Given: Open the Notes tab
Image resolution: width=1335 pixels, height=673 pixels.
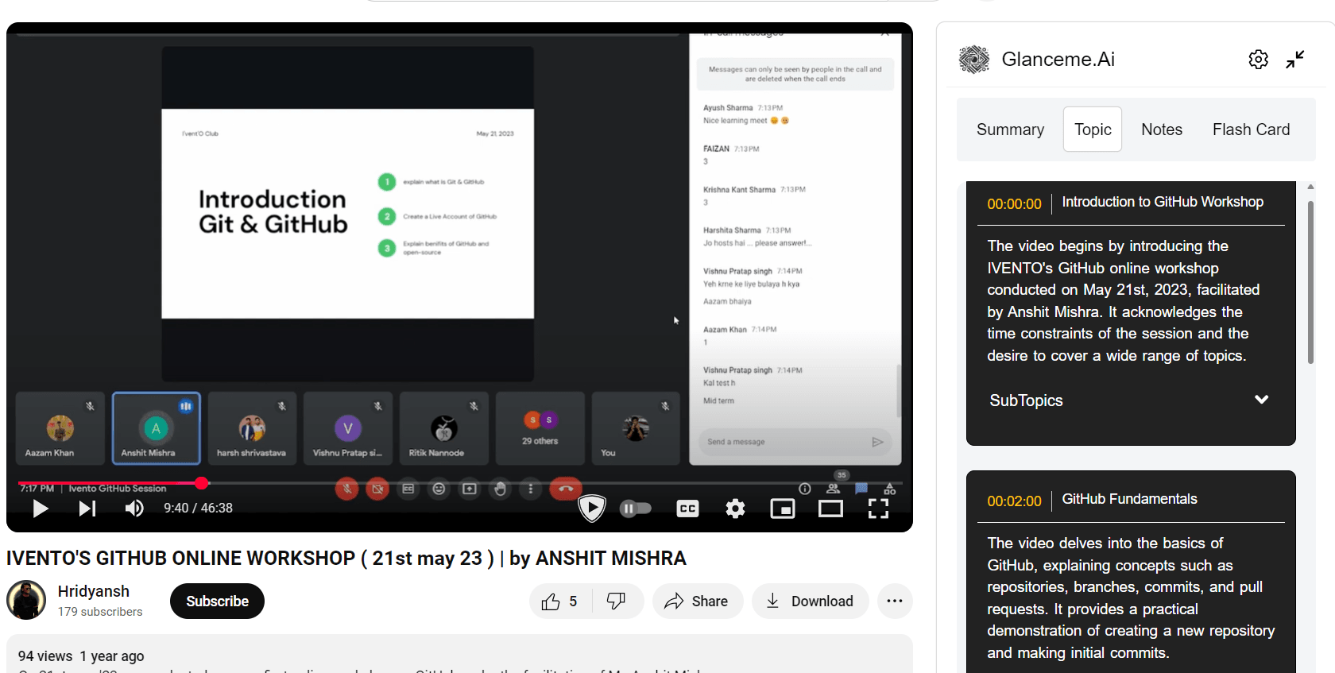Looking at the screenshot, I should (1162, 130).
